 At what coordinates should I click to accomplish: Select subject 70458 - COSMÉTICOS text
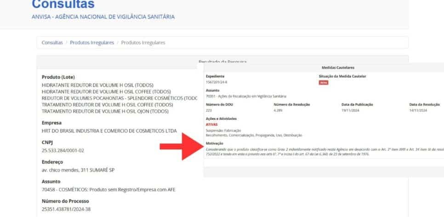click(108, 189)
